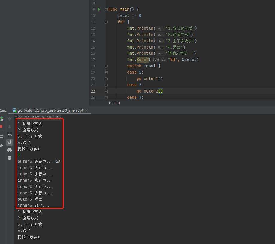Image resolution: width=275 pixels, height=244 pixels.
Task: Collapse the switch block at line 18
Action: pos(106,66)
